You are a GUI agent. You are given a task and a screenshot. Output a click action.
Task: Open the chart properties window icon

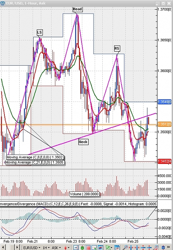(117, 248)
